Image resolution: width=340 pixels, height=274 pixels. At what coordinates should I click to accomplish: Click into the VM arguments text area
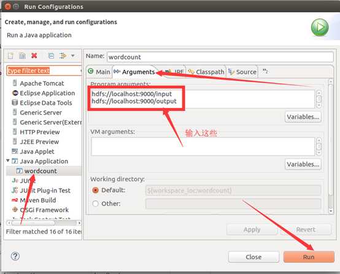pyautogui.click(x=203, y=147)
